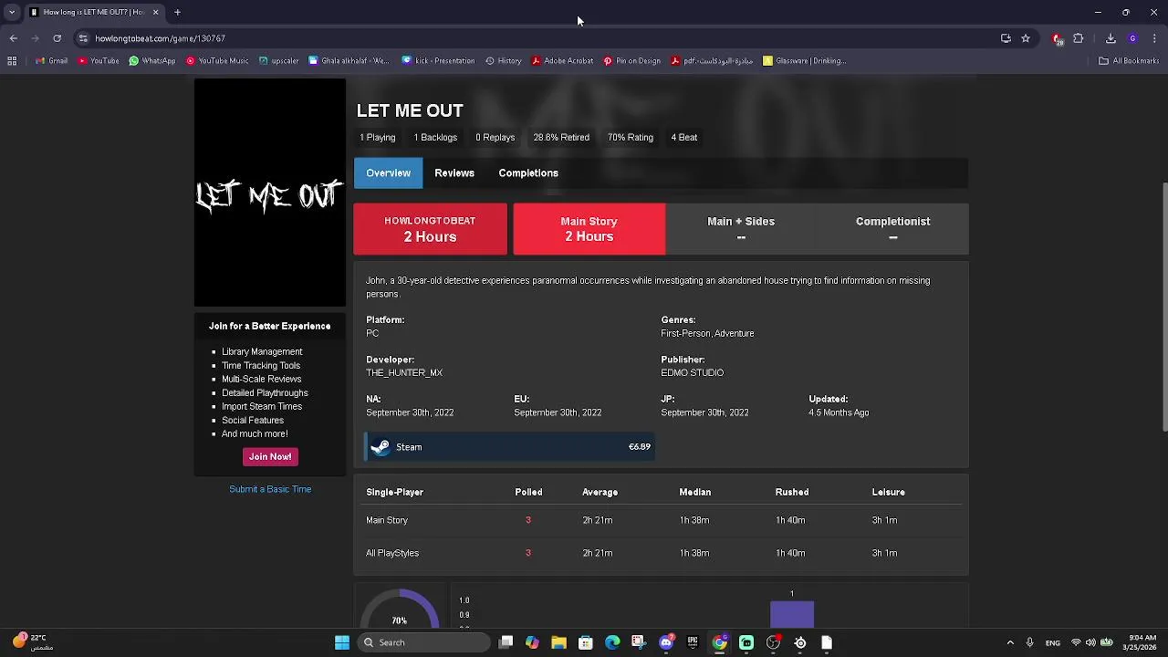Open the WhatsApp bookmark
Screen dimensions: 1168x657
pos(152,61)
